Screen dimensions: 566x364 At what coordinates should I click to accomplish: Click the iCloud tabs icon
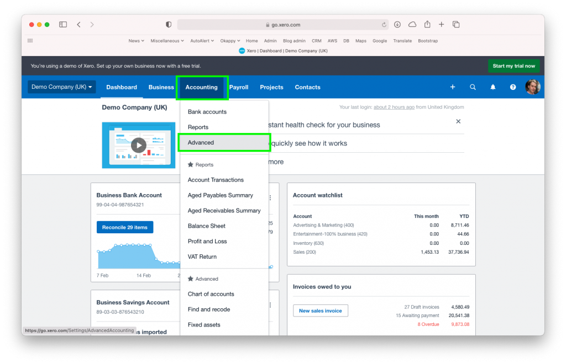tap(412, 24)
